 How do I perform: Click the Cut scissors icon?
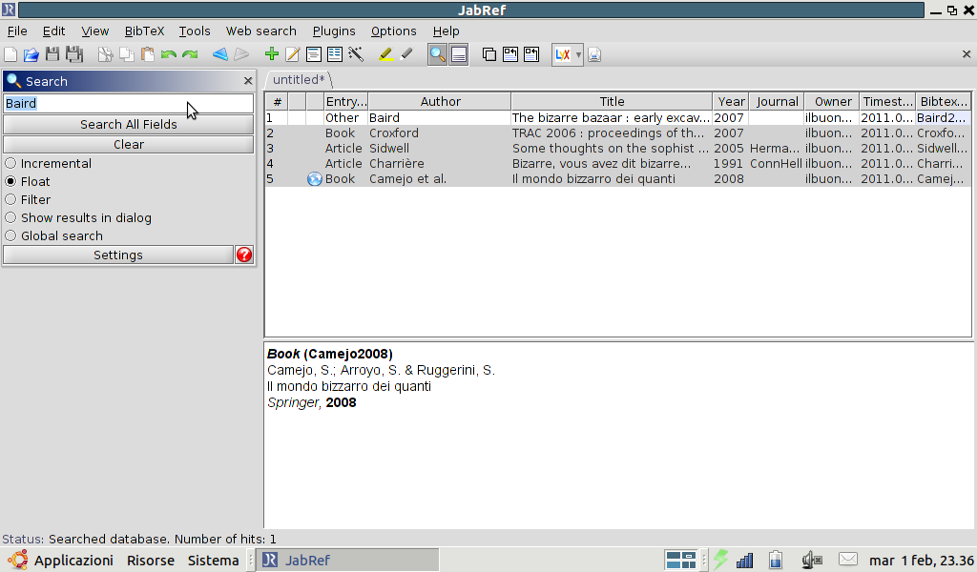click(105, 54)
